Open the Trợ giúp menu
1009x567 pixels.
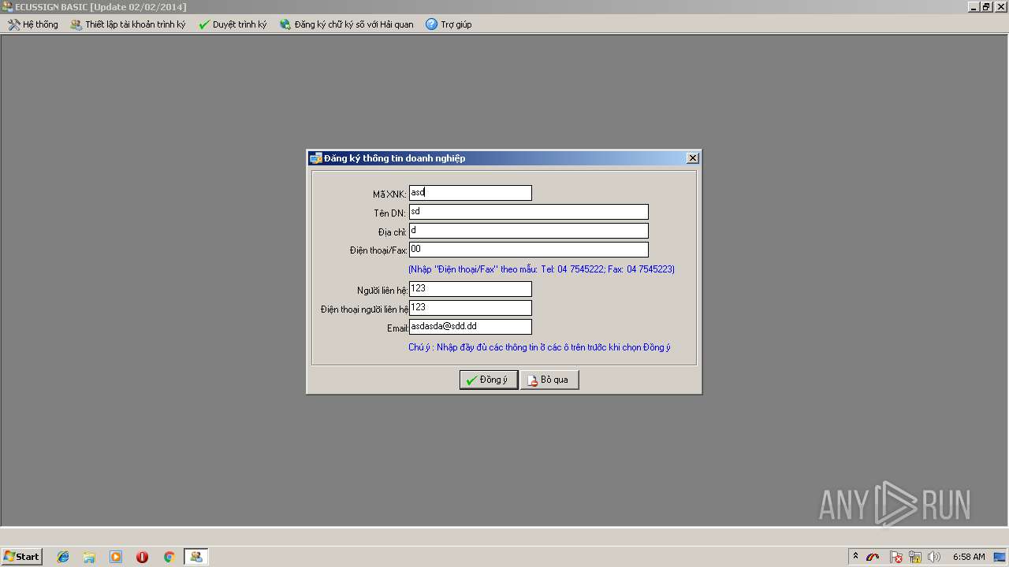(449, 24)
